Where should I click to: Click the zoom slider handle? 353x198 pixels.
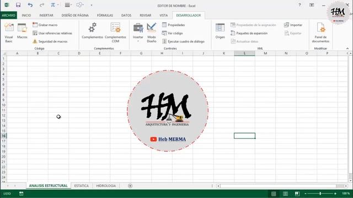pos(320,194)
